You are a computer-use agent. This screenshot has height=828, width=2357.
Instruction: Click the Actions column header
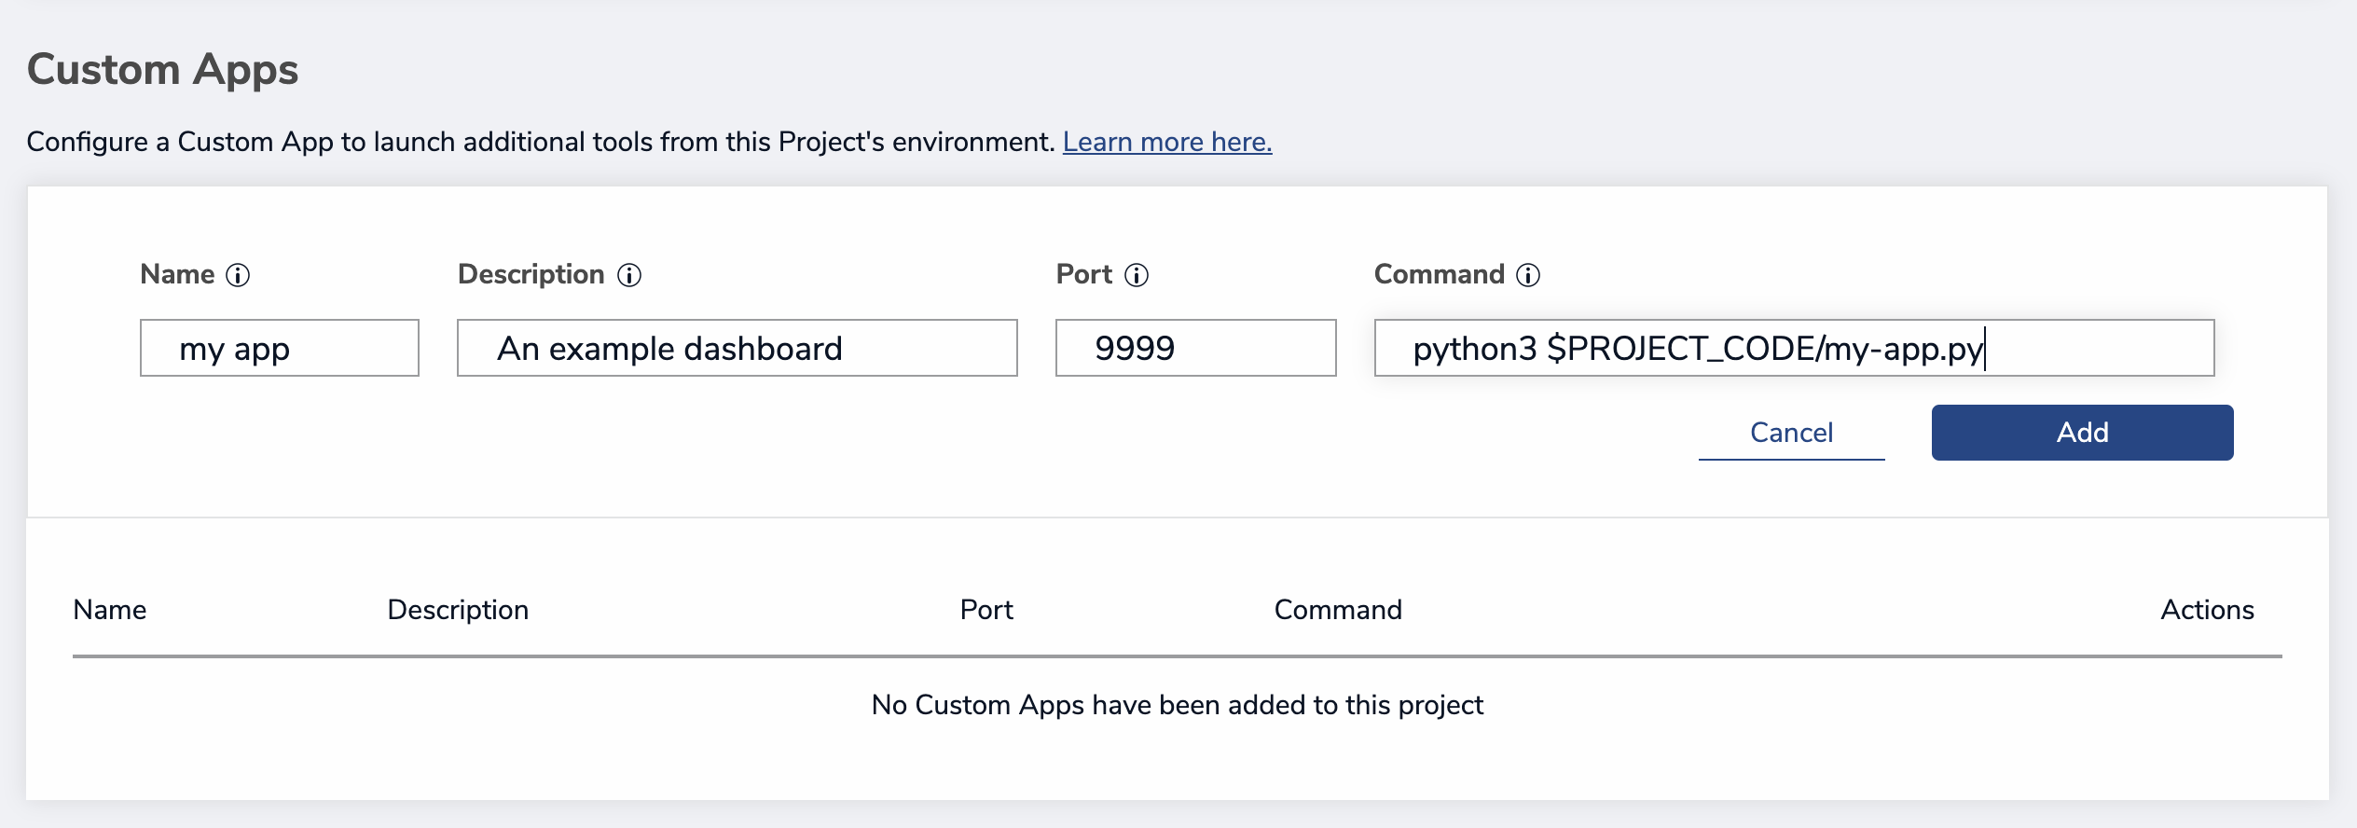pyautogui.click(x=2207, y=610)
